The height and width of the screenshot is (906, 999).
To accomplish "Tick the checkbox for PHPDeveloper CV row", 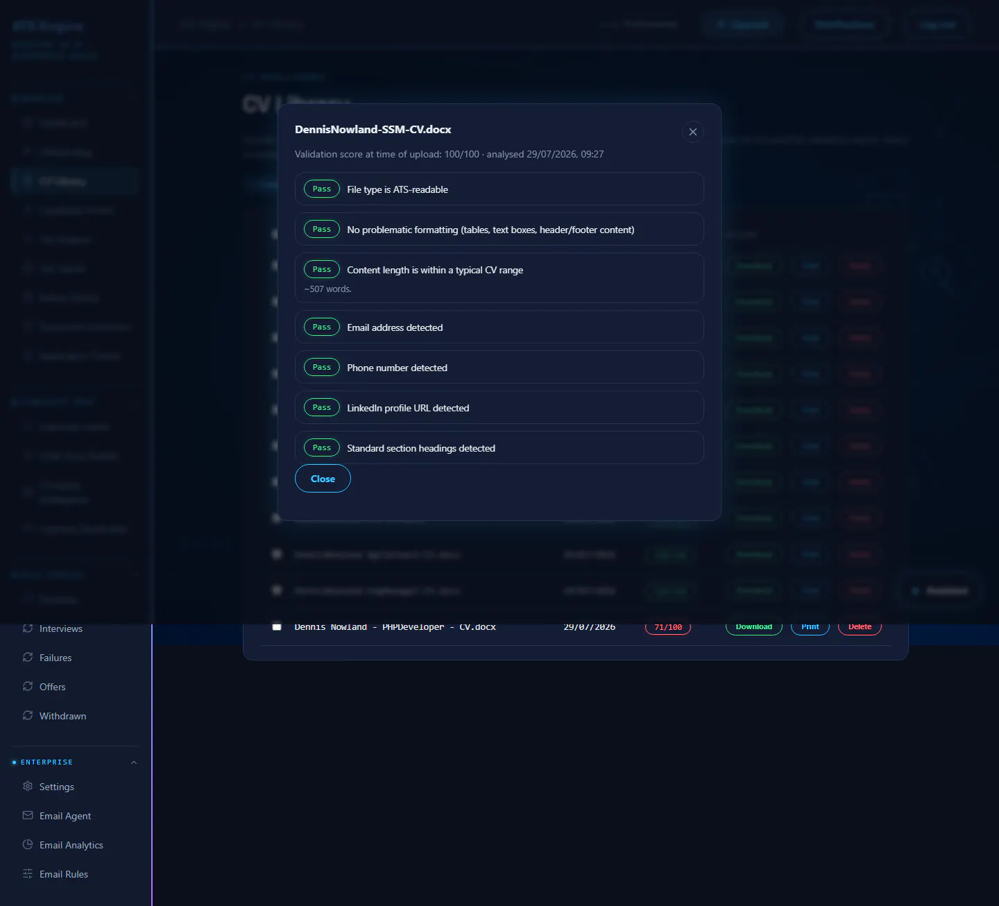I will pos(277,626).
